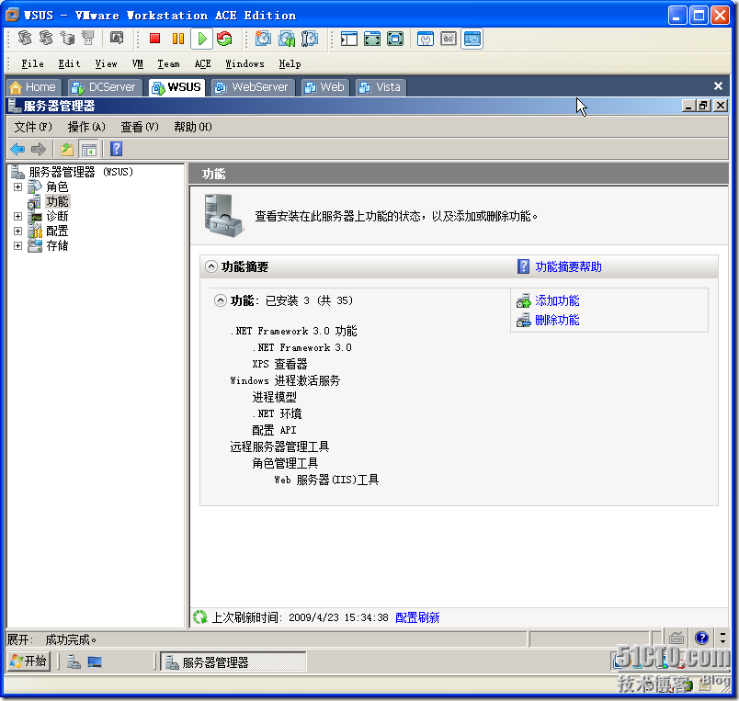Open the 操作(A) menu
The height and width of the screenshot is (701, 739).
86,127
